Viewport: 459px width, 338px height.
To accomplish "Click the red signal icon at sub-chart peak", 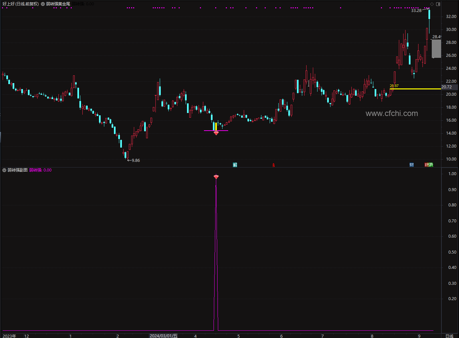I will coord(216,177).
